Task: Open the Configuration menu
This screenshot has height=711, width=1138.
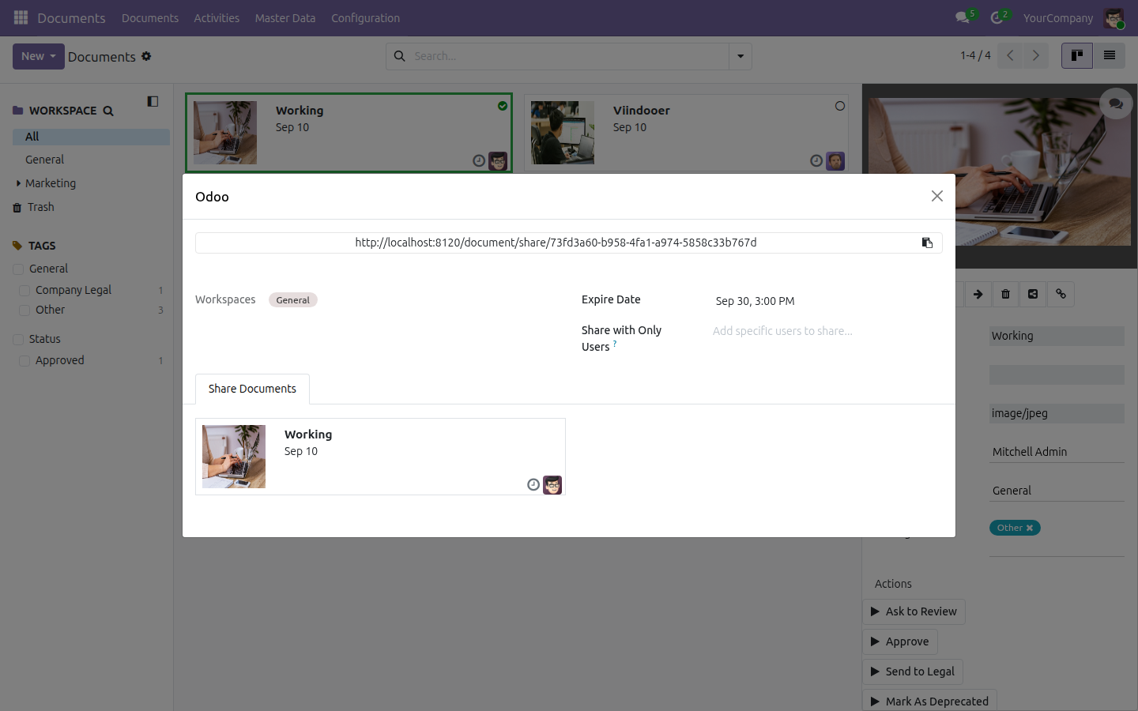Action: (365, 18)
